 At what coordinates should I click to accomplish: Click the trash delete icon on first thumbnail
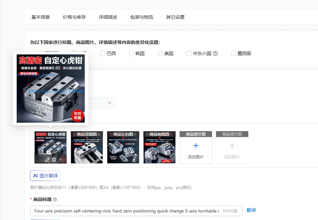(x=54, y=160)
